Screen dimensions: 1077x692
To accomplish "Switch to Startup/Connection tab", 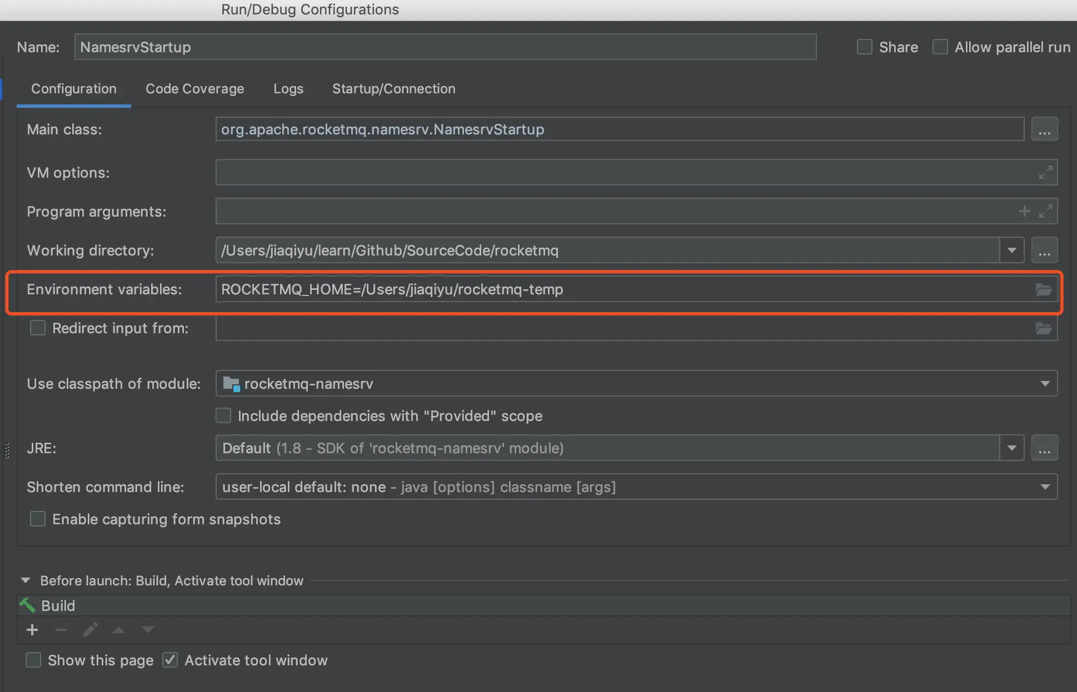I will click(x=394, y=89).
